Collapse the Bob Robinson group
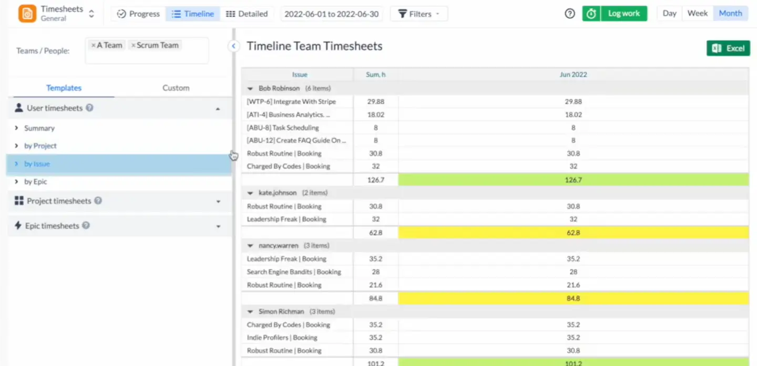The width and height of the screenshot is (757, 366). coord(250,88)
